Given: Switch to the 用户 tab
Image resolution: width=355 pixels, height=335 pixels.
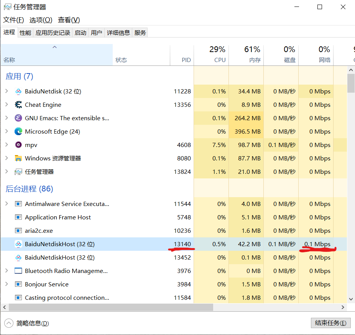Looking at the screenshot, I should (97, 33).
